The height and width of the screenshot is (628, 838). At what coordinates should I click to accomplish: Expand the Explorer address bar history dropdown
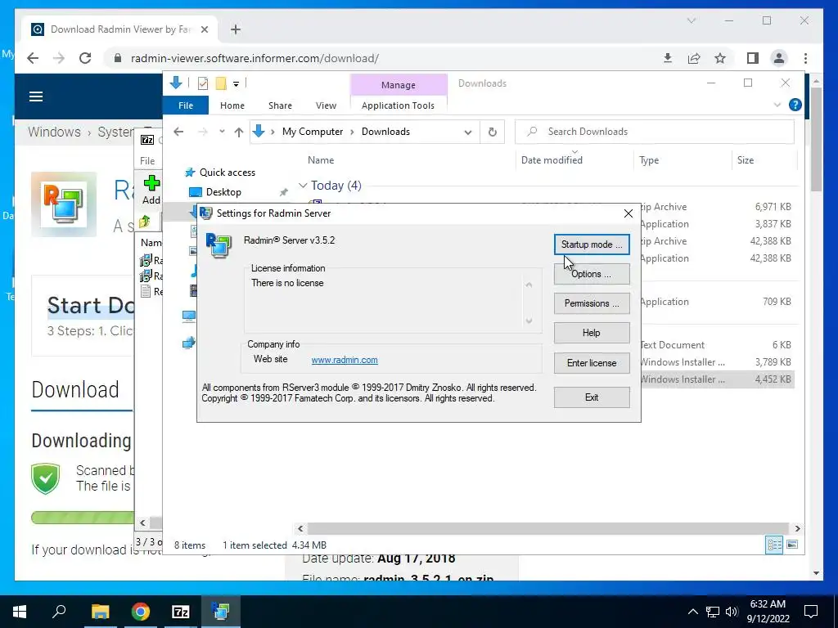tap(467, 132)
